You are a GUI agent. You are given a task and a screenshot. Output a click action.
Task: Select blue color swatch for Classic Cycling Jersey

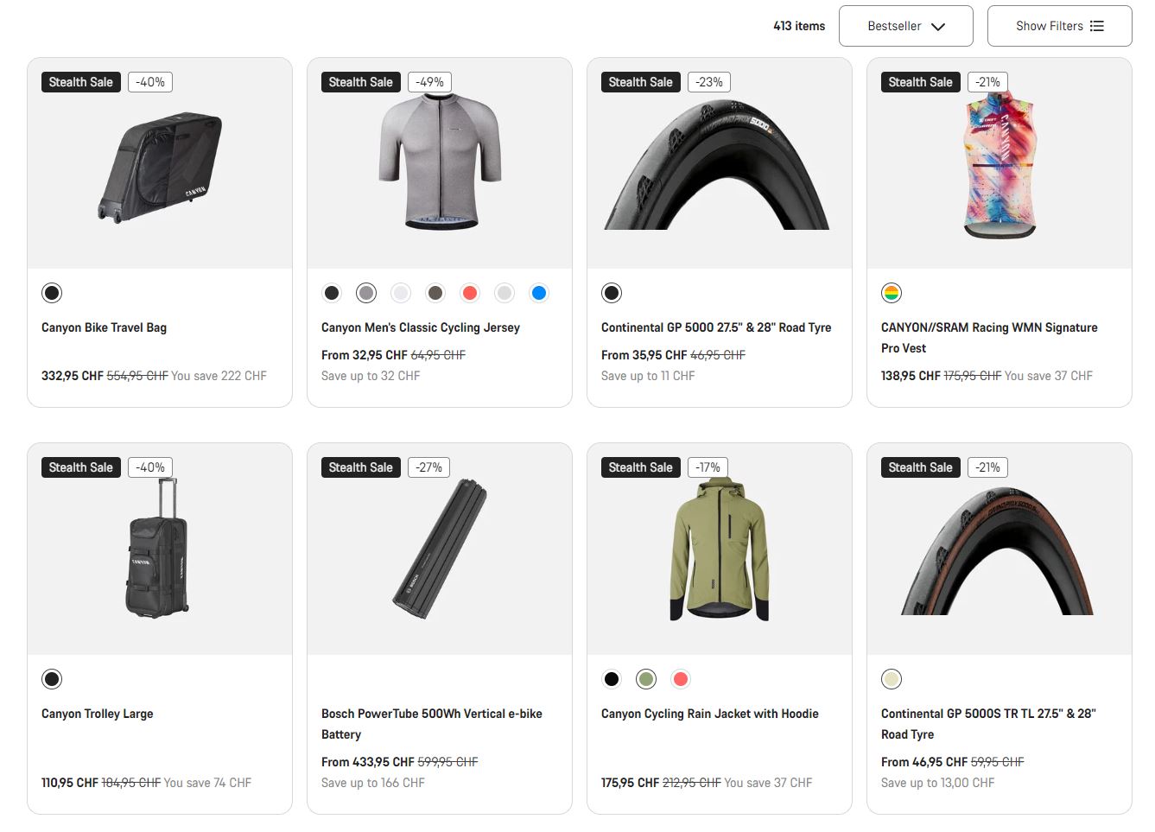(539, 293)
